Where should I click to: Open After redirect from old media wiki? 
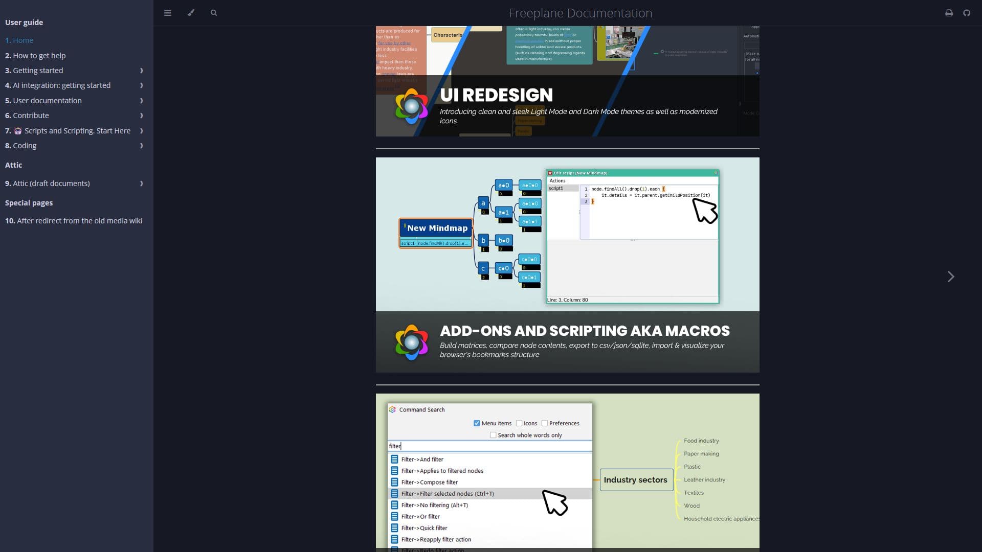point(74,221)
